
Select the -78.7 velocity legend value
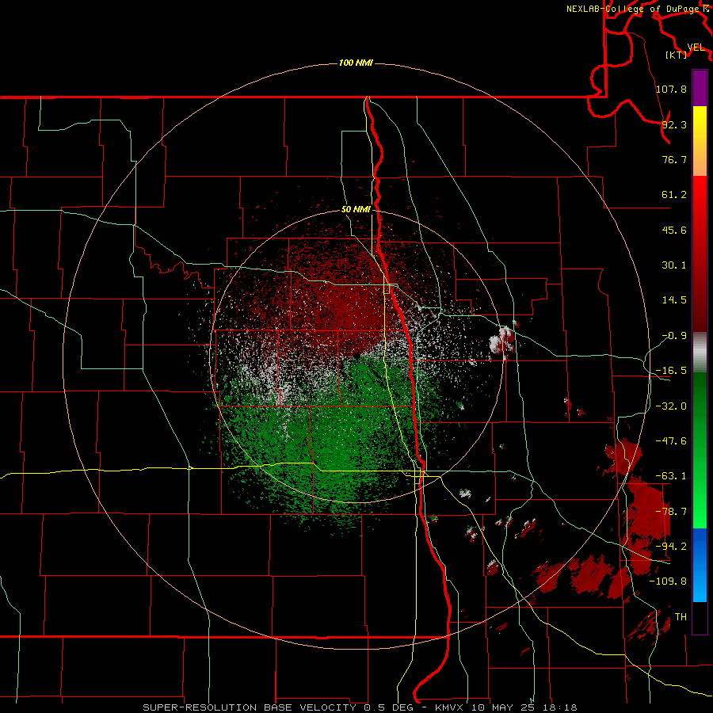(671, 512)
